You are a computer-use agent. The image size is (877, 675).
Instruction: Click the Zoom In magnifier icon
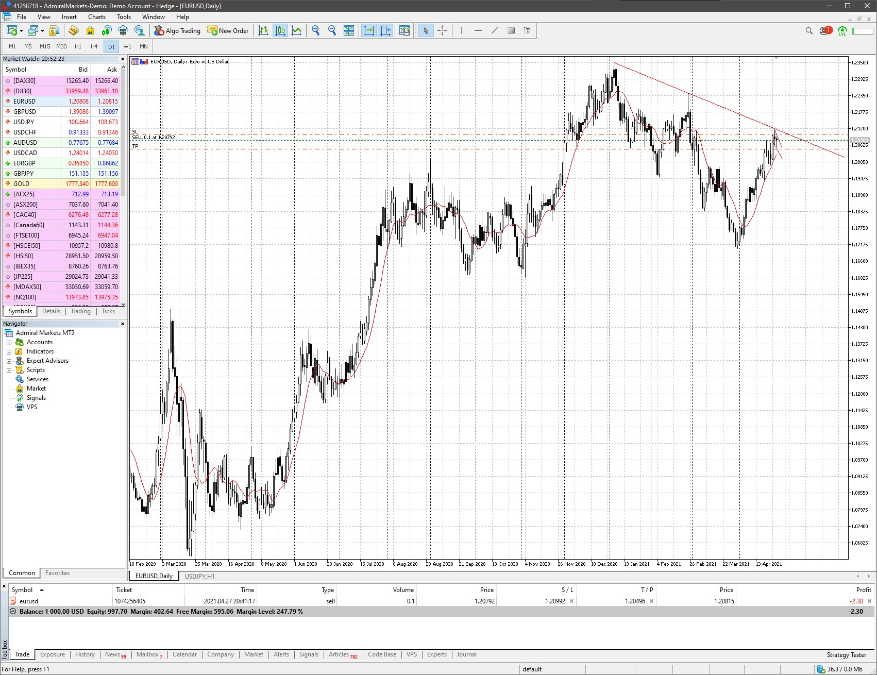click(x=315, y=31)
